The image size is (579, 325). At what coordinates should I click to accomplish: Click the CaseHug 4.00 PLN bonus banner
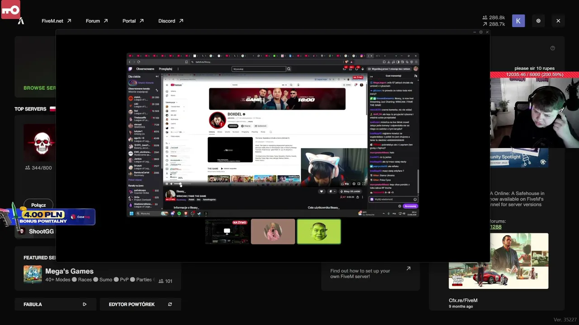pyautogui.click(x=48, y=217)
